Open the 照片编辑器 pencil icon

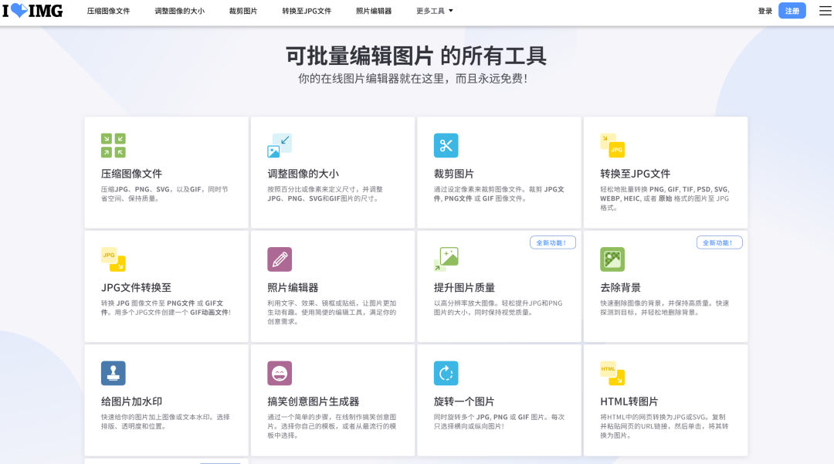279,259
